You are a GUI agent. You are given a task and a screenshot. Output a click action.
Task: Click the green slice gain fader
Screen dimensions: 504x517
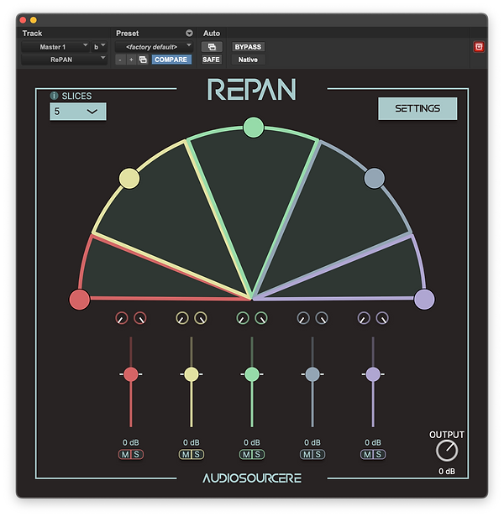coord(252,374)
